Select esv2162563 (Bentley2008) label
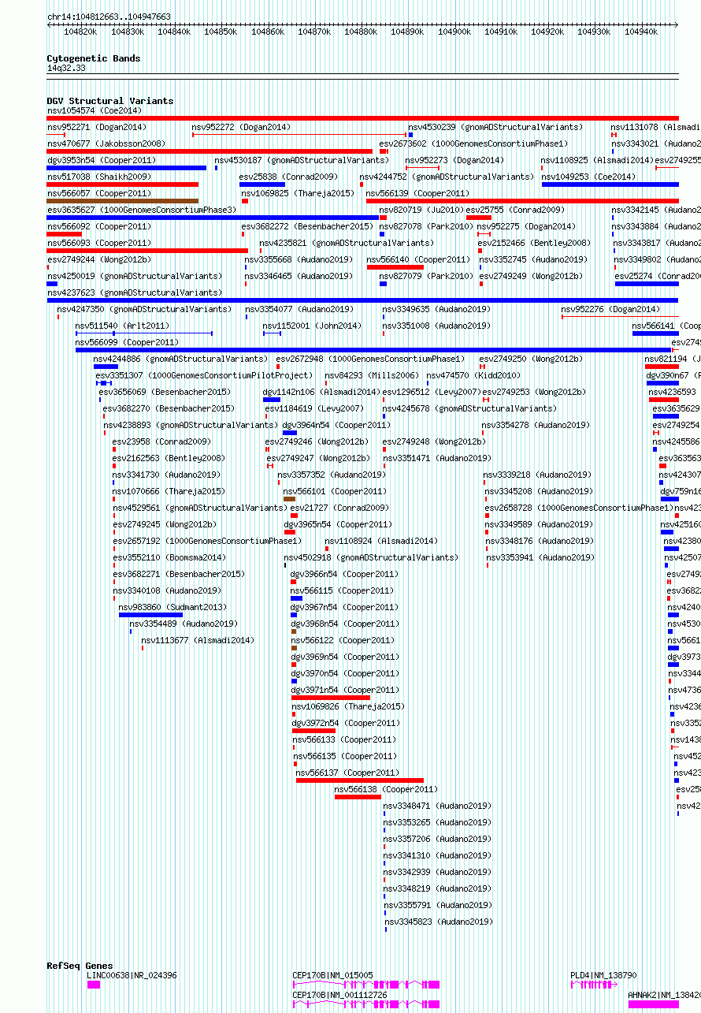This screenshot has width=701, height=1013. (169, 458)
